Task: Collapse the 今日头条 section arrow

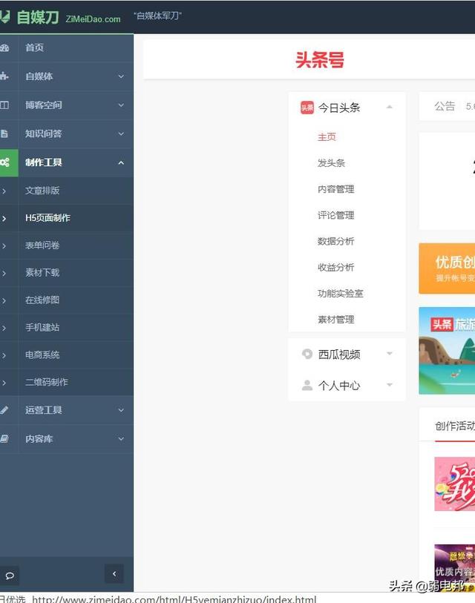Action: pyautogui.click(x=389, y=107)
